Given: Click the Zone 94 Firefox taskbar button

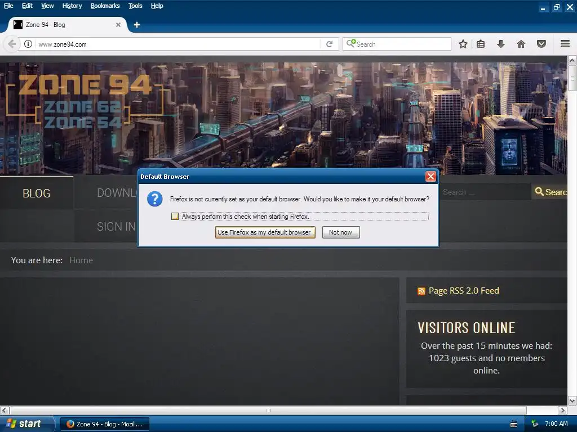Looking at the screenshot, I should [x=105, y=424].
